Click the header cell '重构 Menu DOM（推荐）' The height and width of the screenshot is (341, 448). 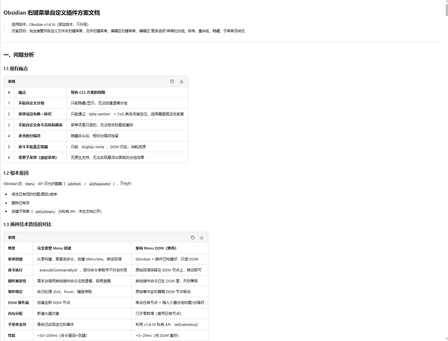[156, 248]
